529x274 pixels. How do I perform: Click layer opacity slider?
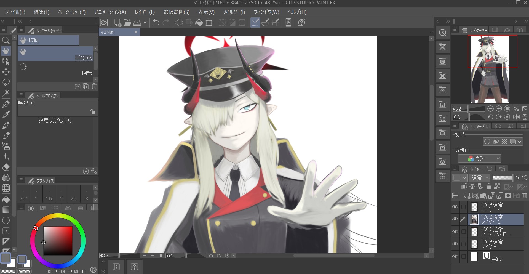[x=503, y=178]
